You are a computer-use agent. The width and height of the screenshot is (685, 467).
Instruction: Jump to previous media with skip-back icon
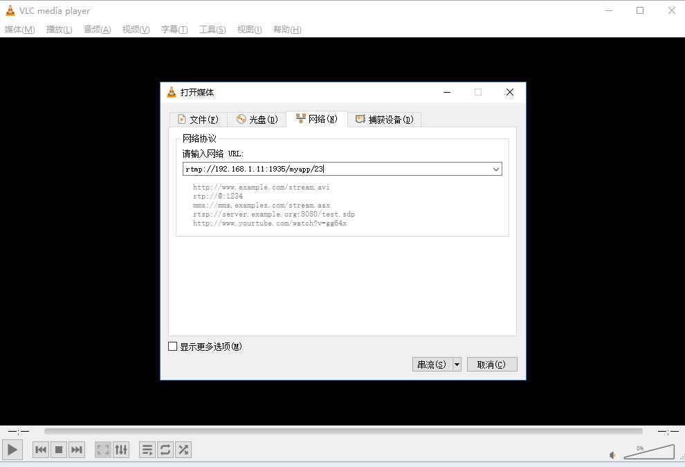click(41, 450)
